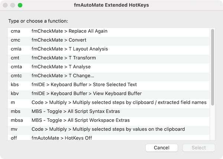Click the green zoom window button

tap(20, 5)
